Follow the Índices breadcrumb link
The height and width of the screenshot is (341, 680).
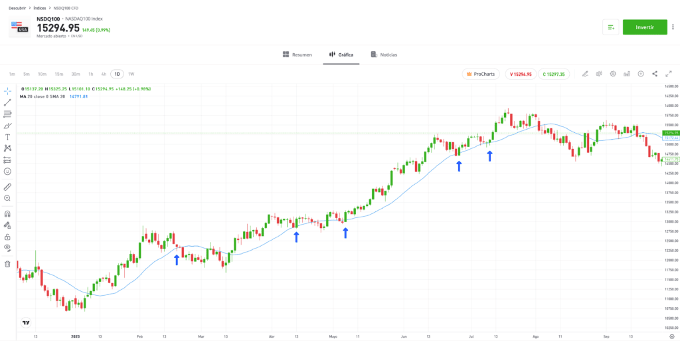pos(41,8)
